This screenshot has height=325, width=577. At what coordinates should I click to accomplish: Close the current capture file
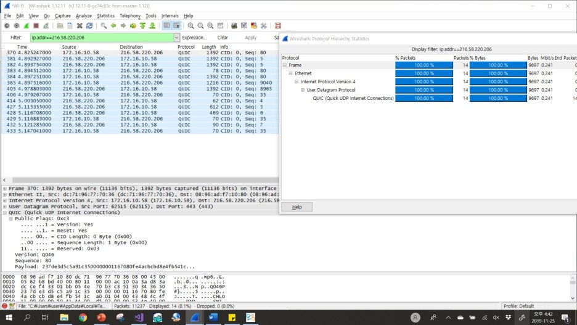80,26
